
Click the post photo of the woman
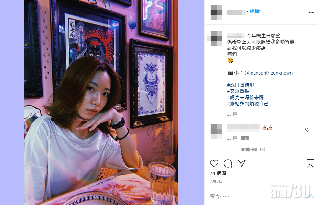tap(101, 102)
